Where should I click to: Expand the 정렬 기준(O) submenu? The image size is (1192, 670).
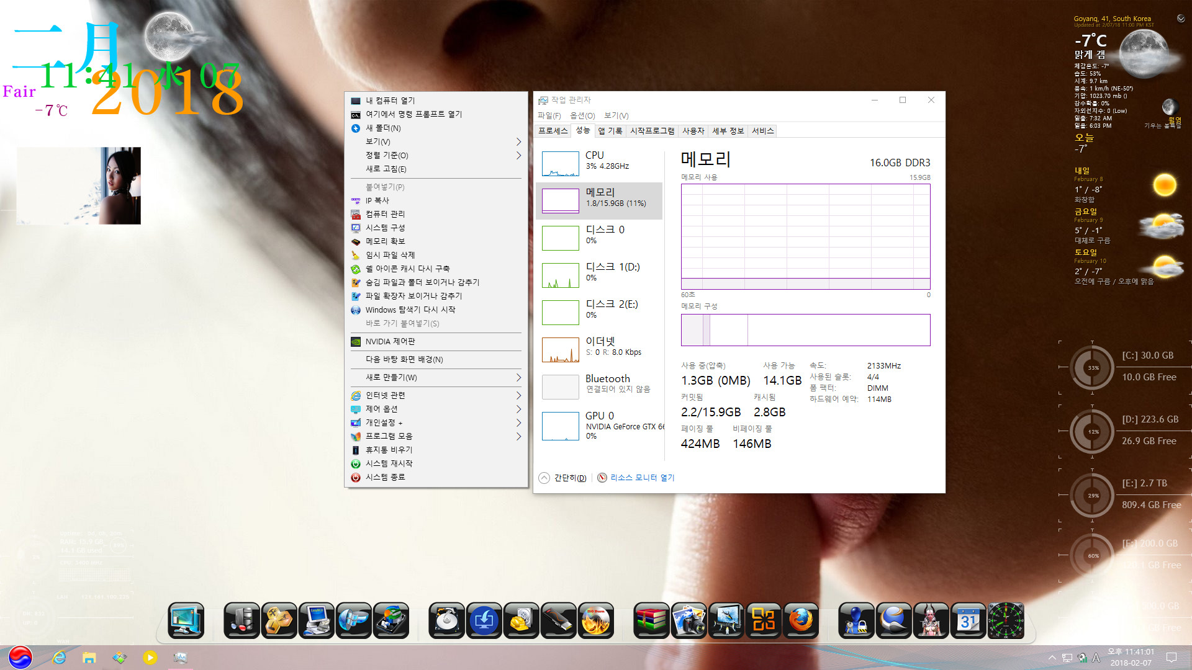coord(518,156)
